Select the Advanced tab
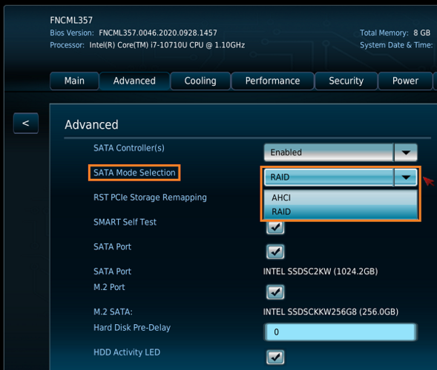Image resolution: width=437 pixels, height=370 pixels. click(x=134, y=81)
